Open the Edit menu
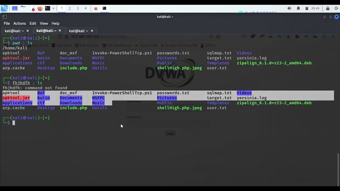The height and width of the screenshot is (191, 340). pyautogui.click(x=33, y=23)
